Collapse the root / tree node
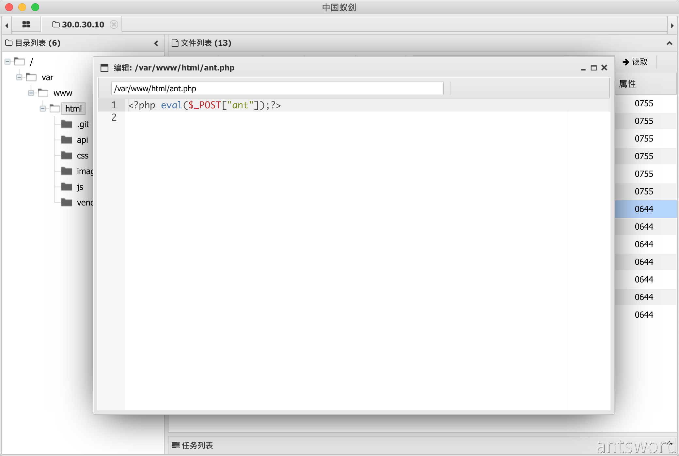Image resolution: width=679 pixels, height=456 pixels. pos(8,62)
